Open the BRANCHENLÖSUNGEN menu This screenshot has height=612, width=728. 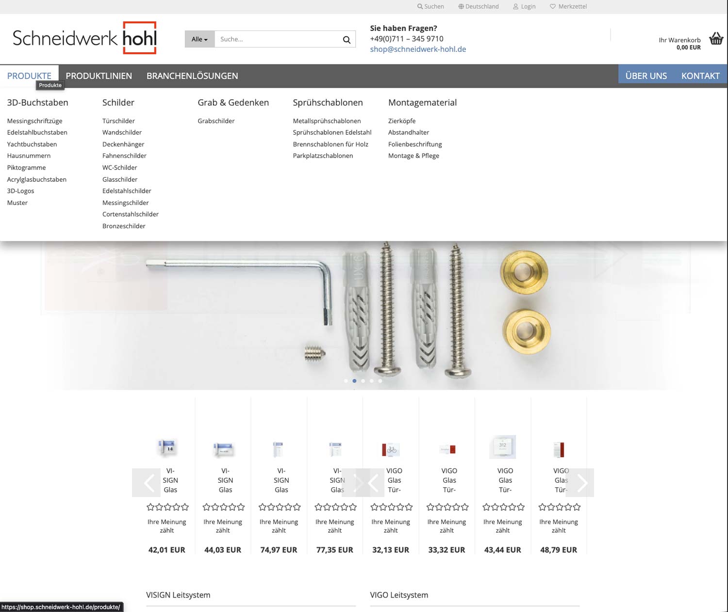click(192, 76)
